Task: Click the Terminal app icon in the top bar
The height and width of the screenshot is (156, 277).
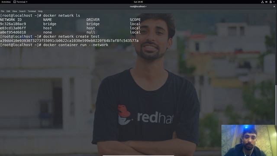Action: coord(15,2)
